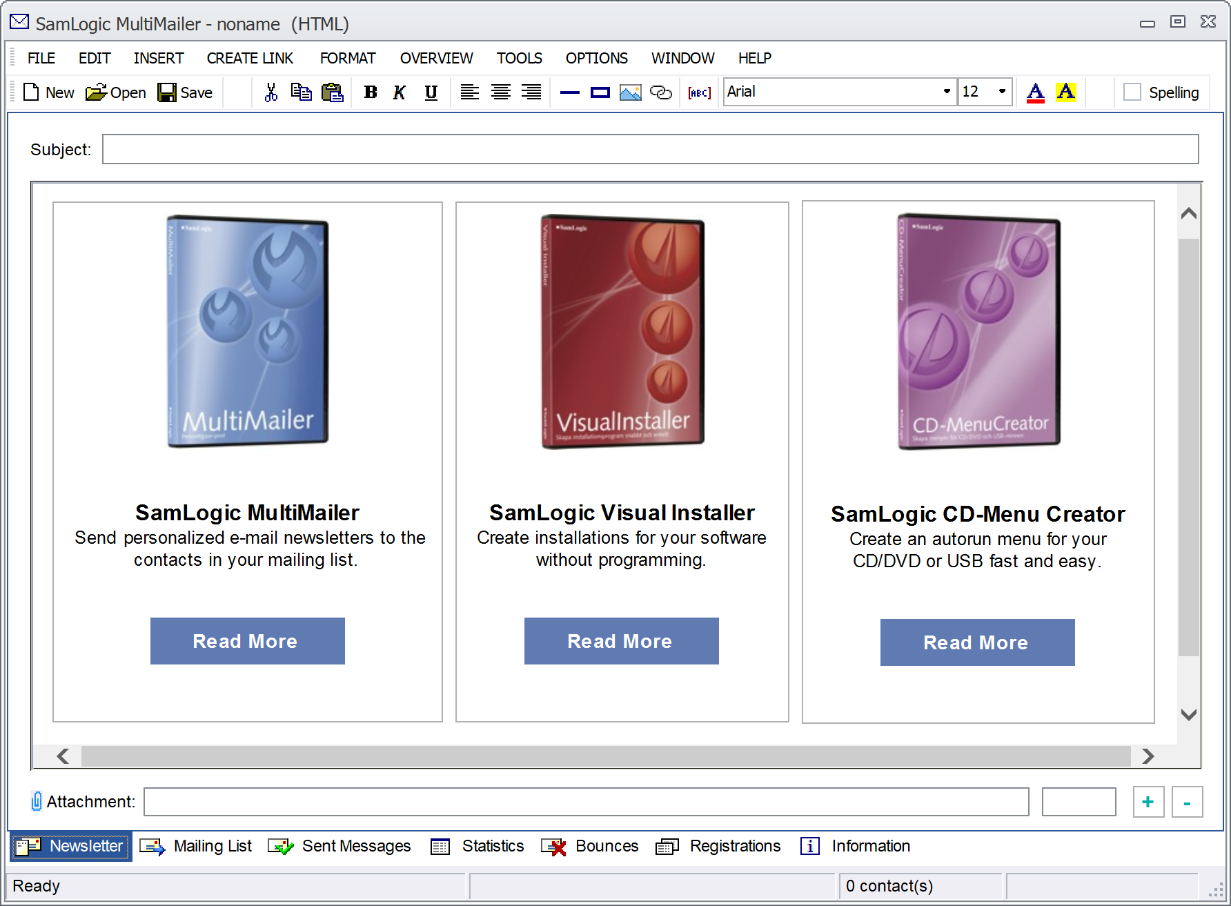Open the EDIT menu
The height and width of the screenshot is (906, 1231).
coord(95,58)
